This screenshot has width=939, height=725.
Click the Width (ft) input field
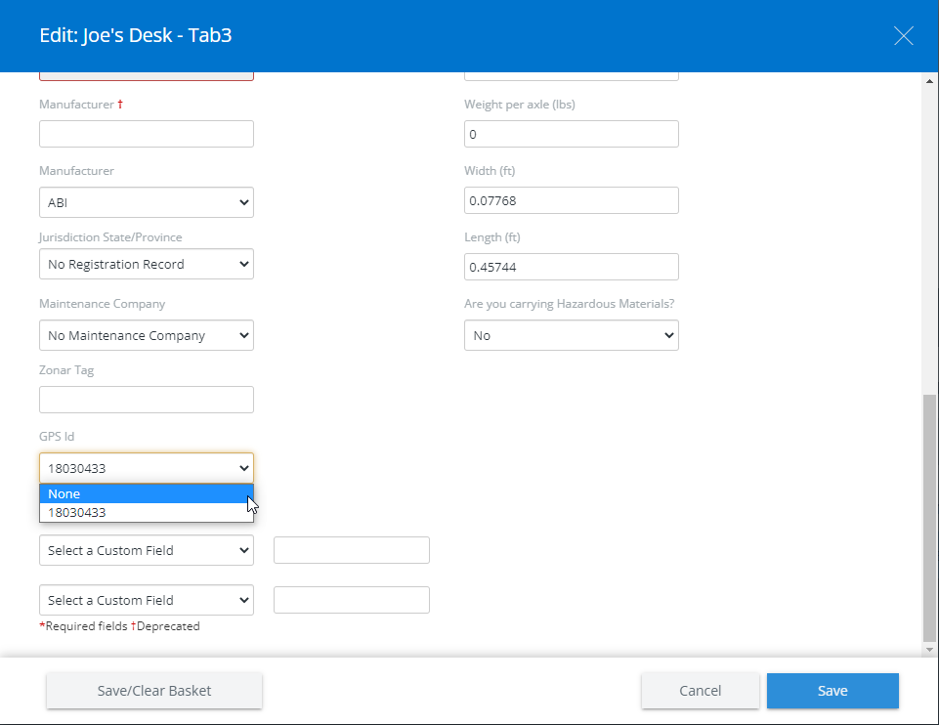pos(572,200)
